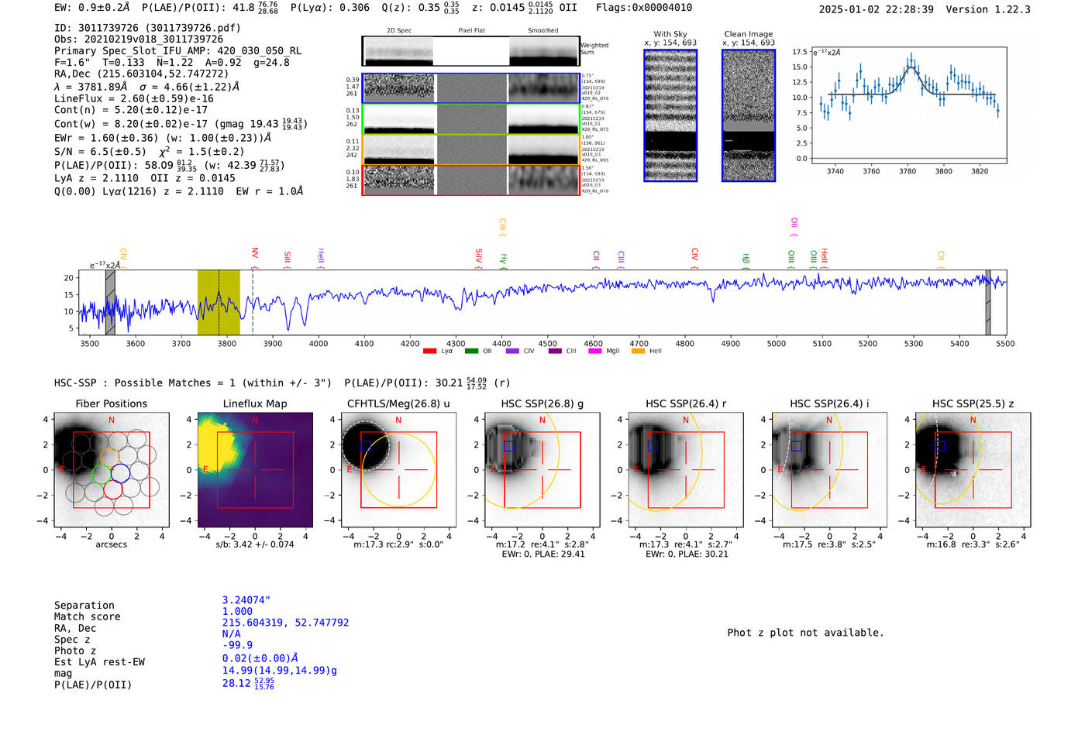
Task: Click the Flags:0x00004010 text
Action: (x=644, y=8)
